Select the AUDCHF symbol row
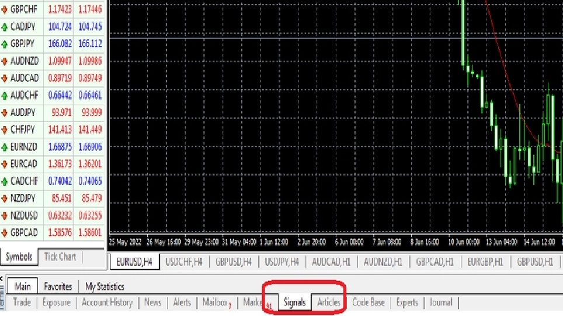This screenshot has width=563, height=316. 53,95
